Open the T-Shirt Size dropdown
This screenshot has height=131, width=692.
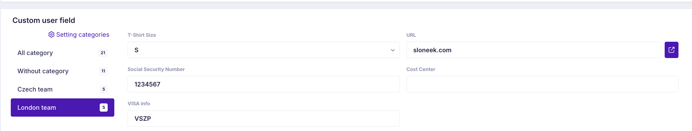tap(263, 50)
